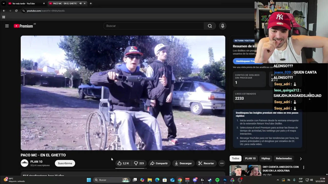
Task: Show hidden system tray icons
Action: 278,180
